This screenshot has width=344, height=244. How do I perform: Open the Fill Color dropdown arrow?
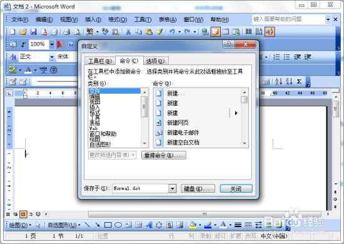click(200, 225)
